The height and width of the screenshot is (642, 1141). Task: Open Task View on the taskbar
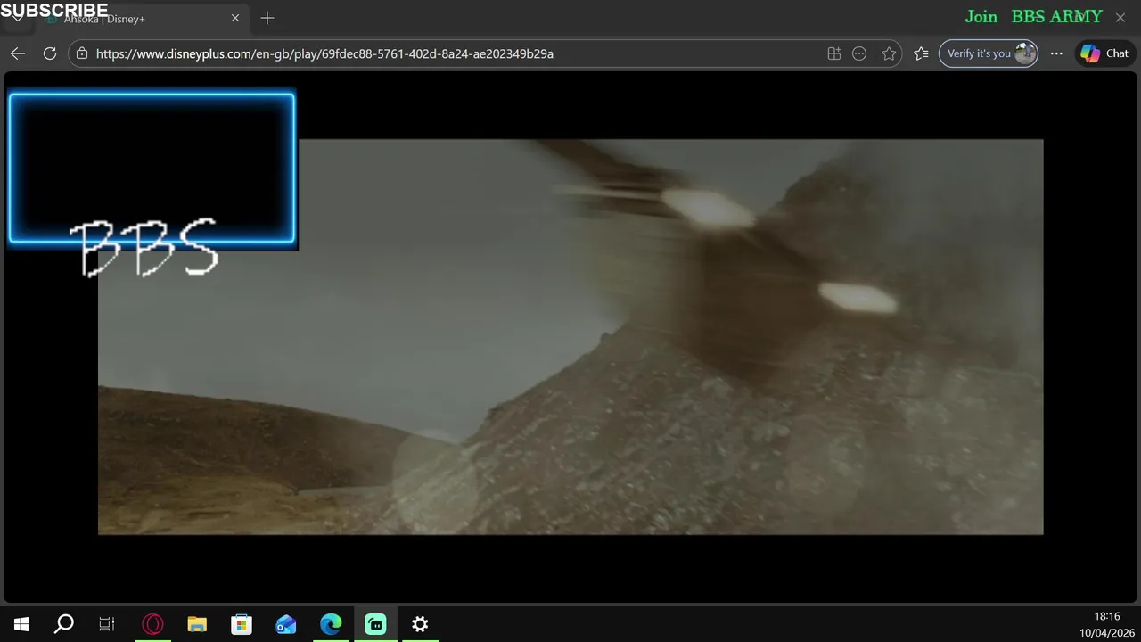[x=107, y=624]
